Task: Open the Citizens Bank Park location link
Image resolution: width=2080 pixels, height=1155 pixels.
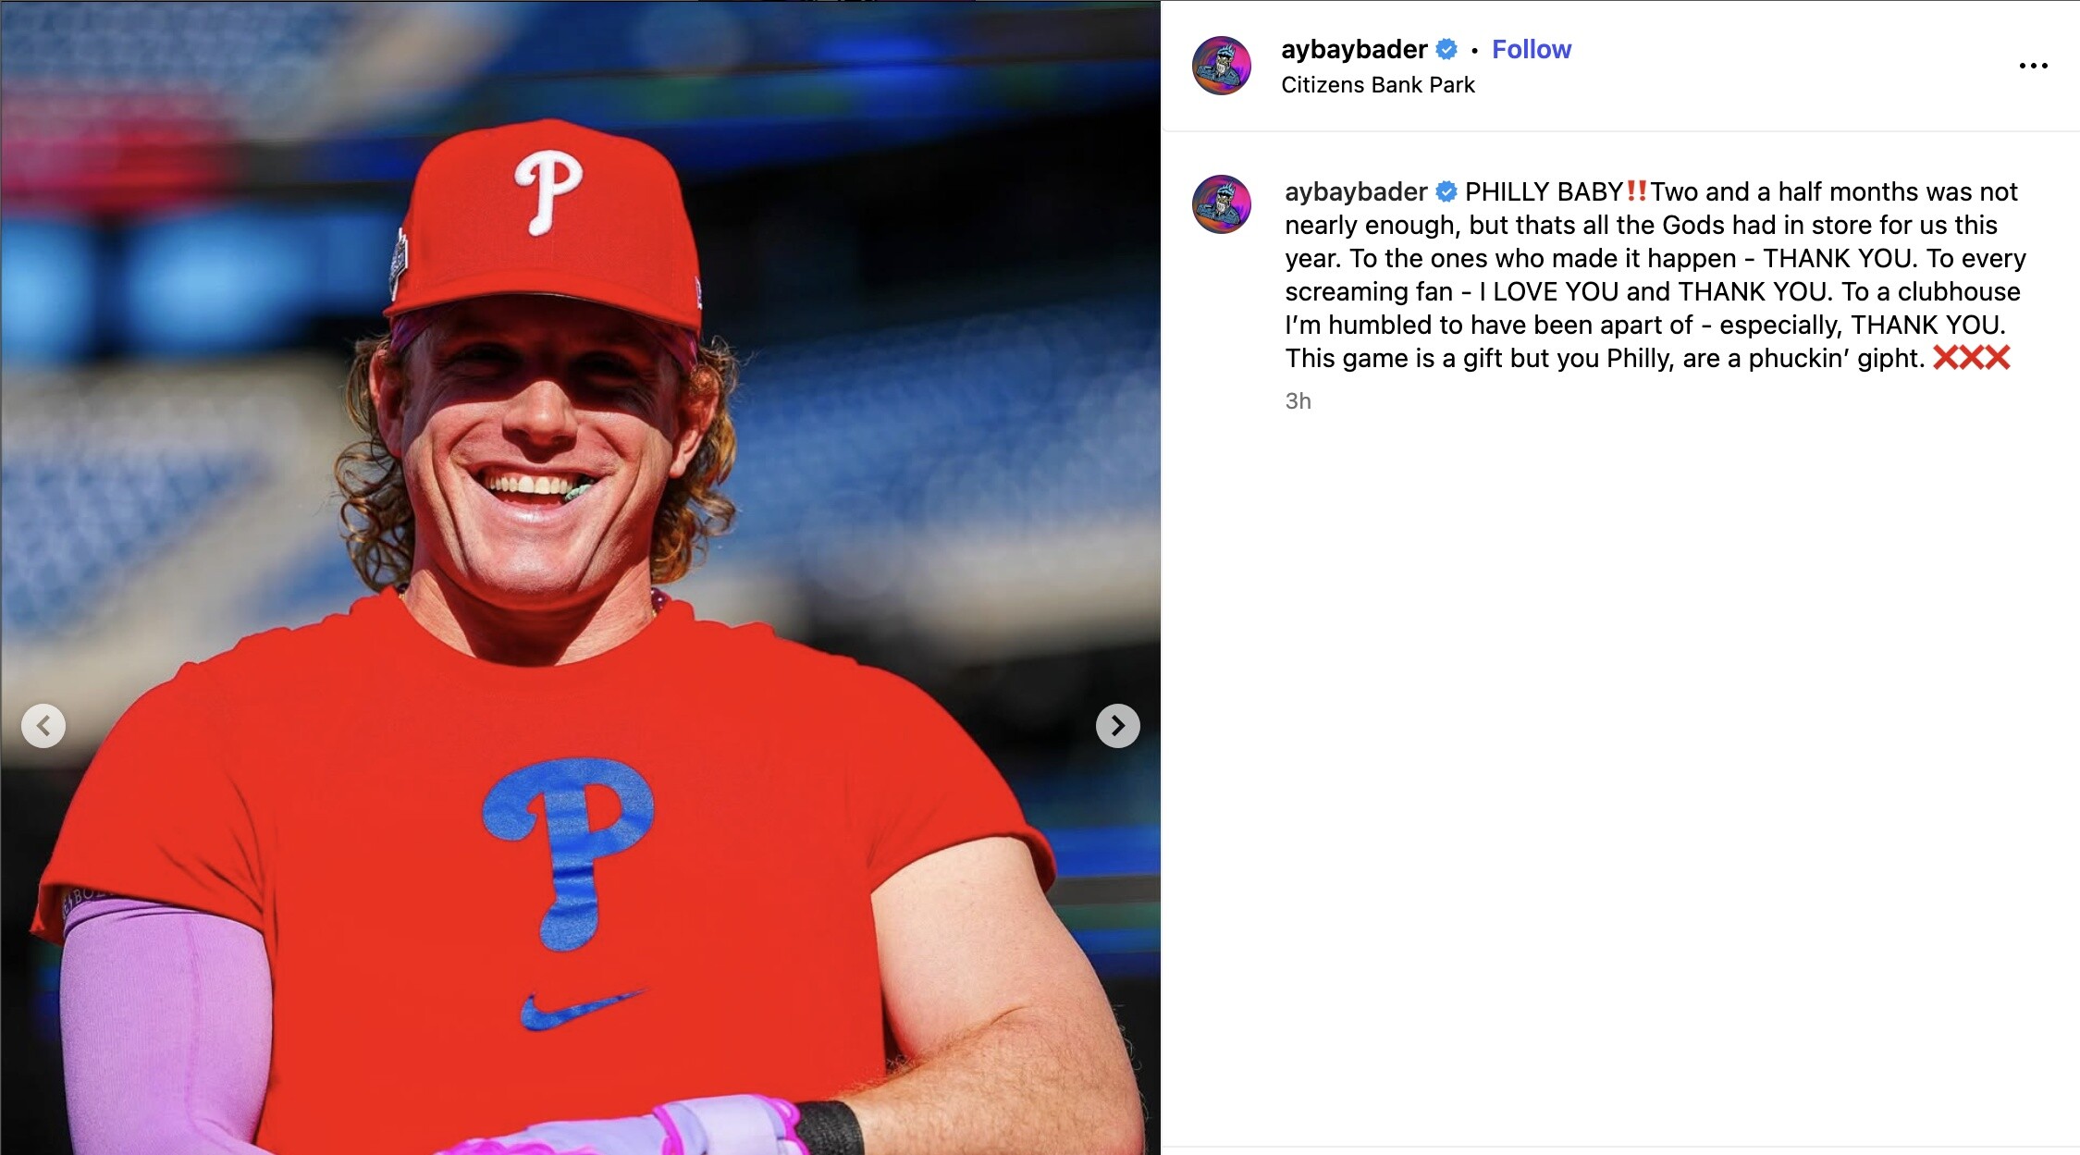Action: click(1377, 85)
